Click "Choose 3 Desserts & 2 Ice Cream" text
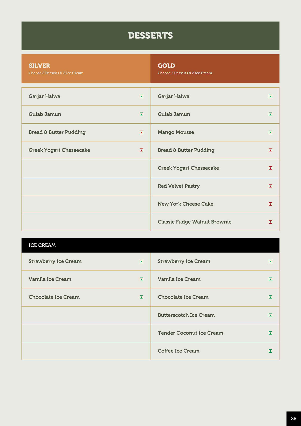Screen dimensions: 301x426 click(185, 73)
